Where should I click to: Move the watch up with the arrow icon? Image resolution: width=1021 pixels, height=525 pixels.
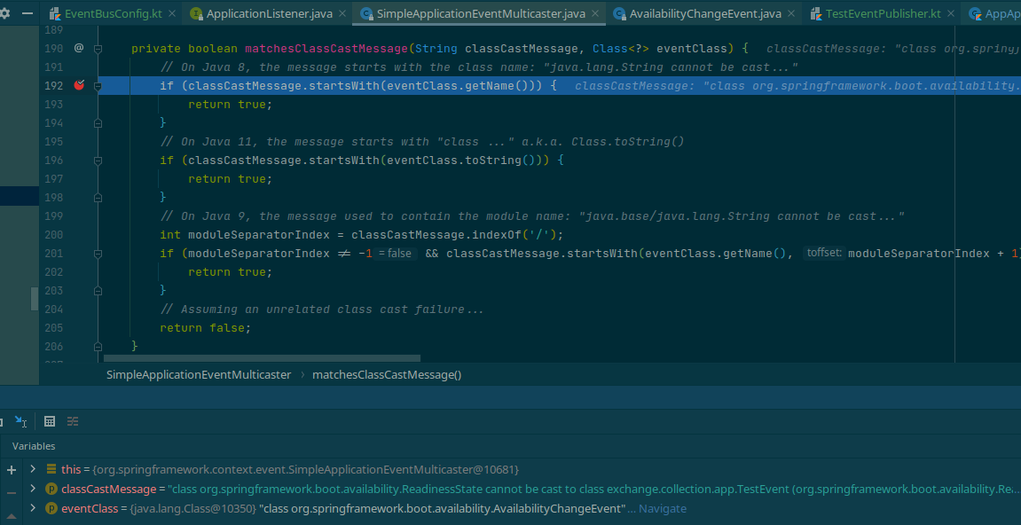click(x=11, y=516)
